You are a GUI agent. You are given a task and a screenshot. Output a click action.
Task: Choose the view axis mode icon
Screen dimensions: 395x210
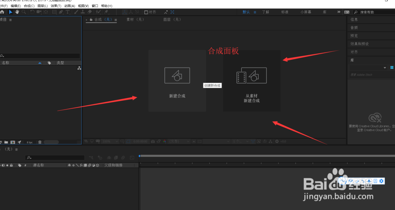(x=137, y=12)
